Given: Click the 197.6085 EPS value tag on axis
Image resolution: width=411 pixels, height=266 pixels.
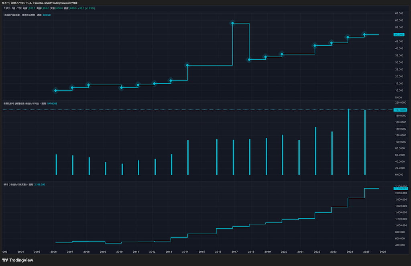Looking at the screenshot, I should click(x=400, y=110).
